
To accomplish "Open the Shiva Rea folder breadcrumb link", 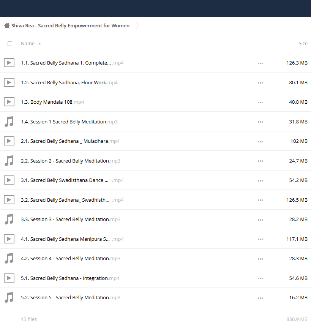I will click(x=70, y=26).
